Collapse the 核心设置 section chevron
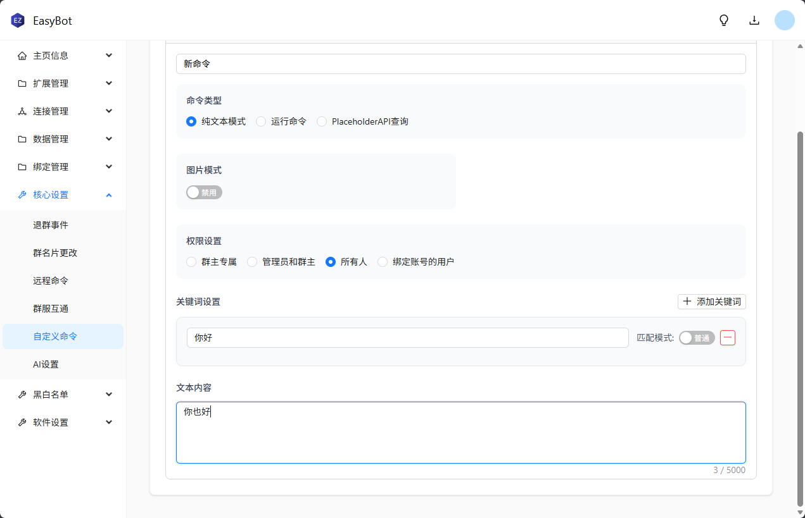 (109, 195)
